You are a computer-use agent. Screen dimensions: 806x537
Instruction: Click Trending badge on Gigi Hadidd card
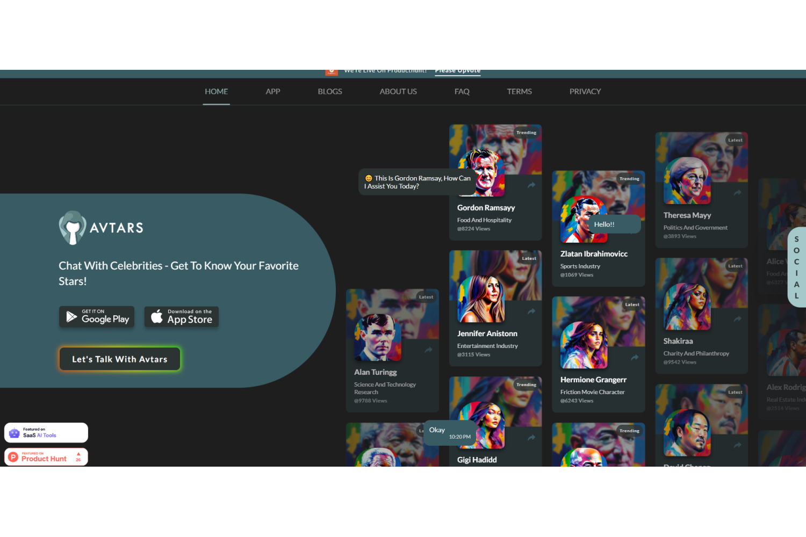click(527, 384)
